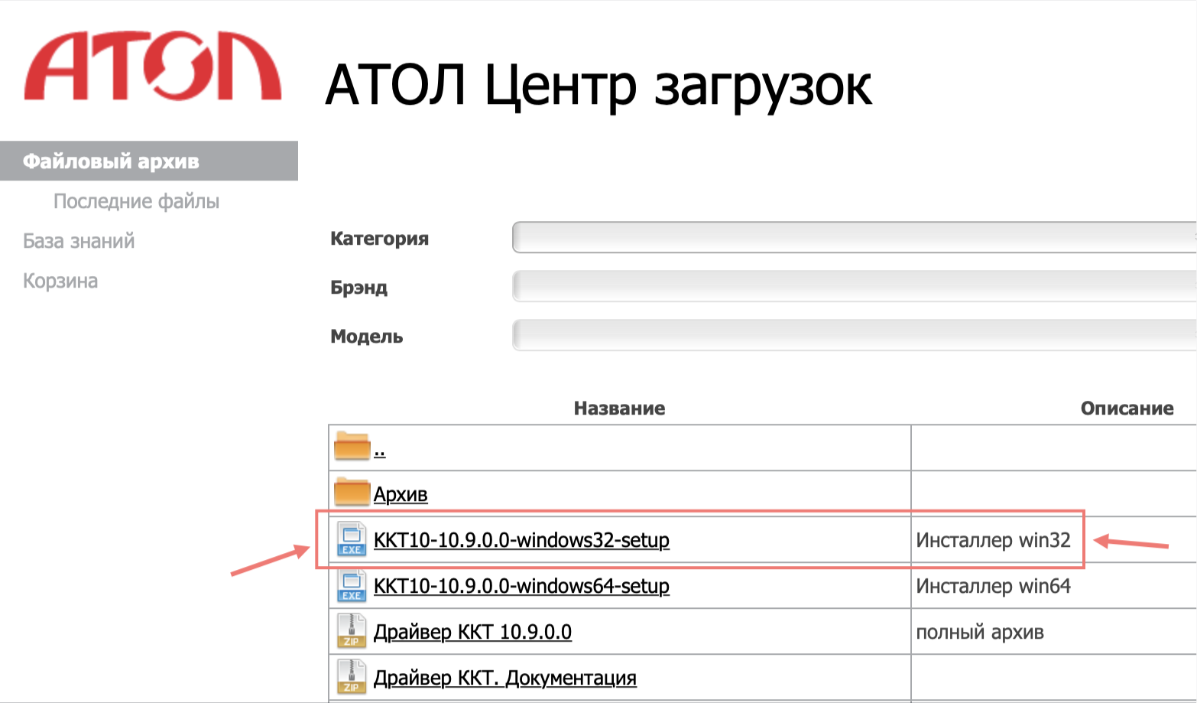Download KKT10-10.9.0.0-windows32-setup
The height and width of the screenshot is (703, 1197).
[521, 540]
